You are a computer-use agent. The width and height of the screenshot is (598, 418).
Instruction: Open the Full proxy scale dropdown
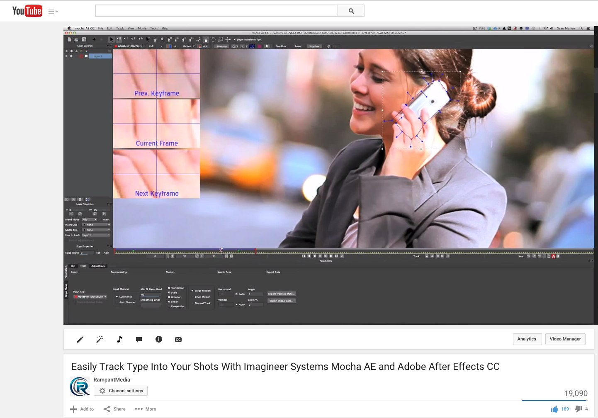(x=156, y=46)
